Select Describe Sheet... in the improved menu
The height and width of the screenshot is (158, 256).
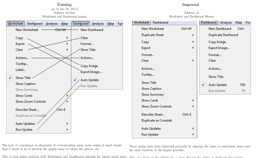[153, 114]
